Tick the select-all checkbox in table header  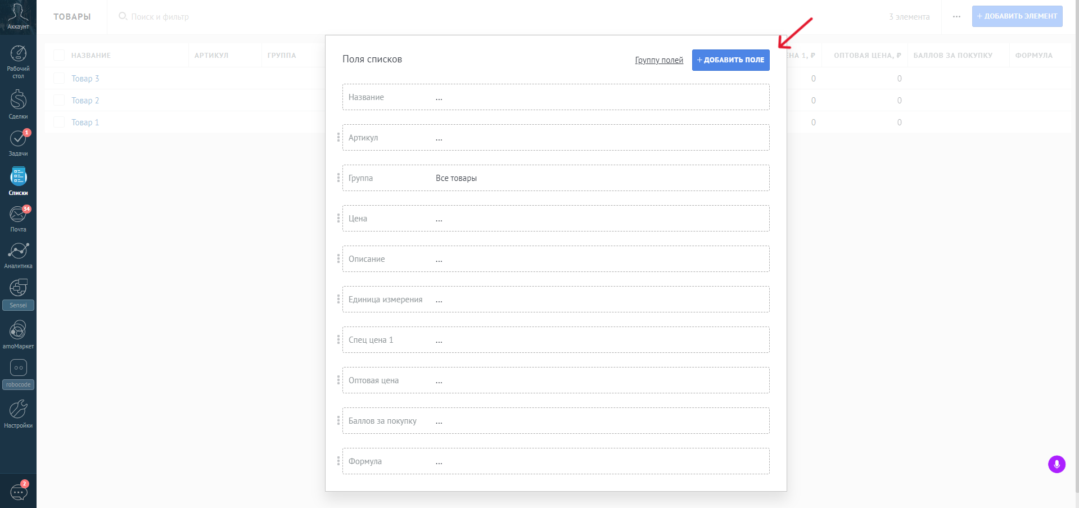pyautogui.click(x=58, y=55)
